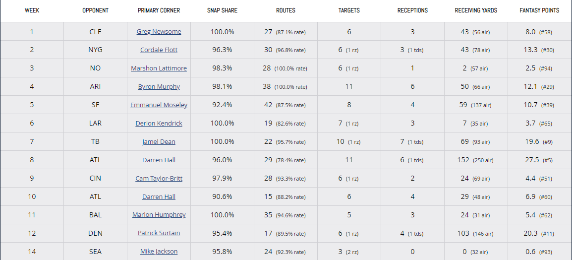
Task: Click the Snap Share column header
Action: (x=222, y=10)
